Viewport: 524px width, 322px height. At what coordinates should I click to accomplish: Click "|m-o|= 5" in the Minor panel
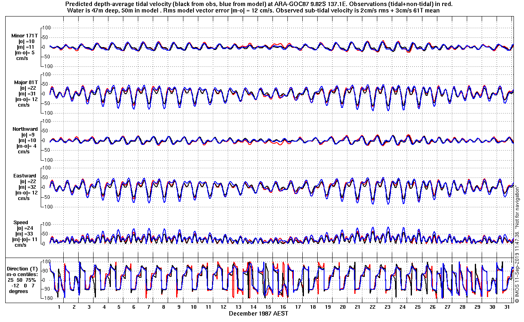coord(25,53)
